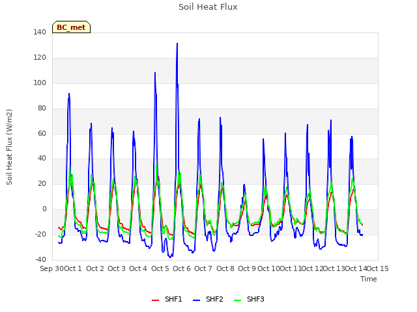Click the green SHF3 legend color marker

pyautogui.click(x=237, y=300)
